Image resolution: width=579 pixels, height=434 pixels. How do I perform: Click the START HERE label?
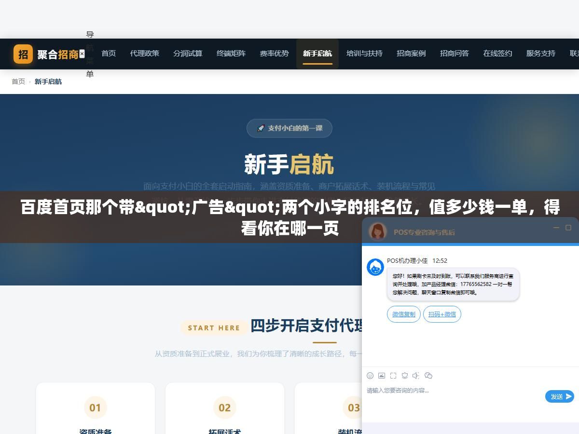click(x=214, y=328)
